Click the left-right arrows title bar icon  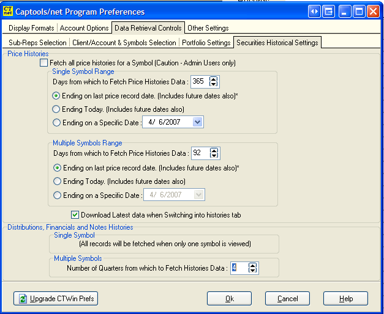pyautogui.click(x=314, y=12)
